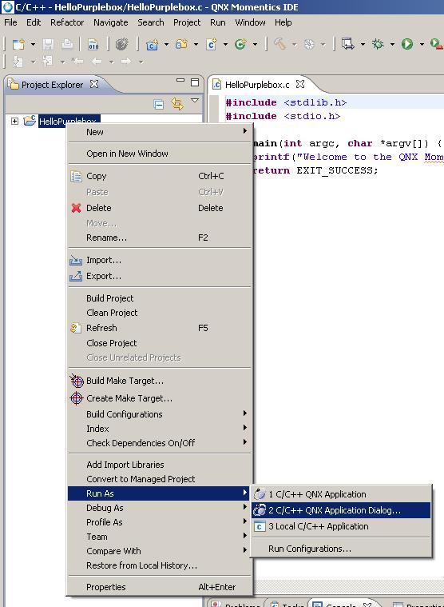Viewport: 444px width, 607px height.
Task: Choose 2 C/C++ QNX Application Dialog...
Action: click(x=341, y=510)
